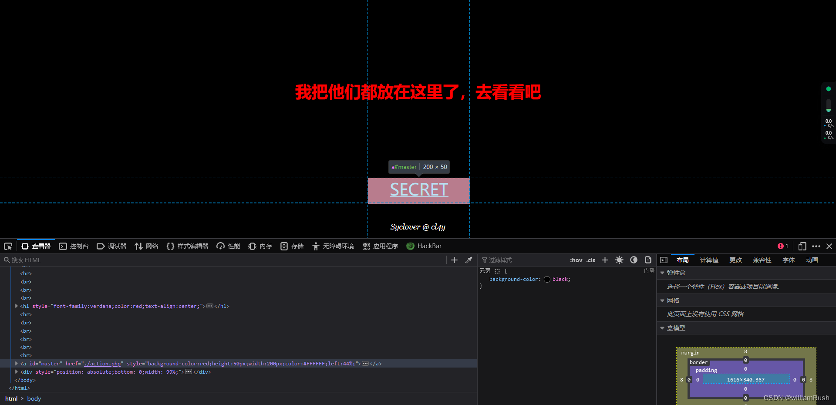The image size is (836, 405).
Task: Expand the h1 element node
Action: click(x=17, y=306)
